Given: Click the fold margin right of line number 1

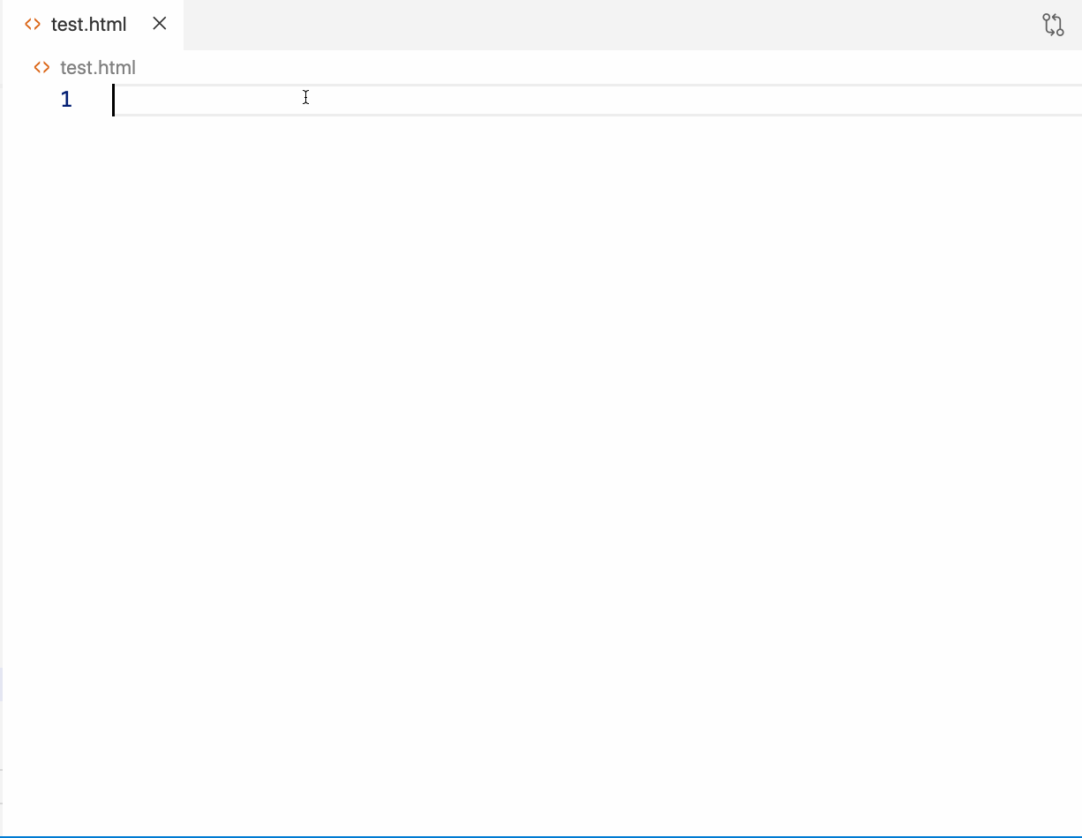Looking at the screenshot, I should [x=95, y=100].
